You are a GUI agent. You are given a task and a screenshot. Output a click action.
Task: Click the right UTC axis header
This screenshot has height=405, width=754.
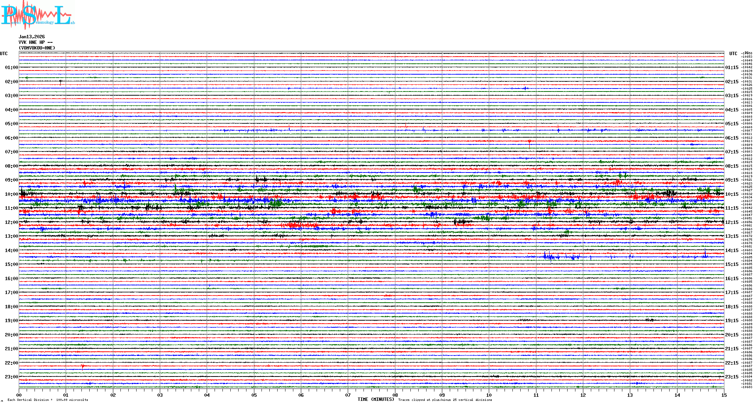(x=733, y=54)
